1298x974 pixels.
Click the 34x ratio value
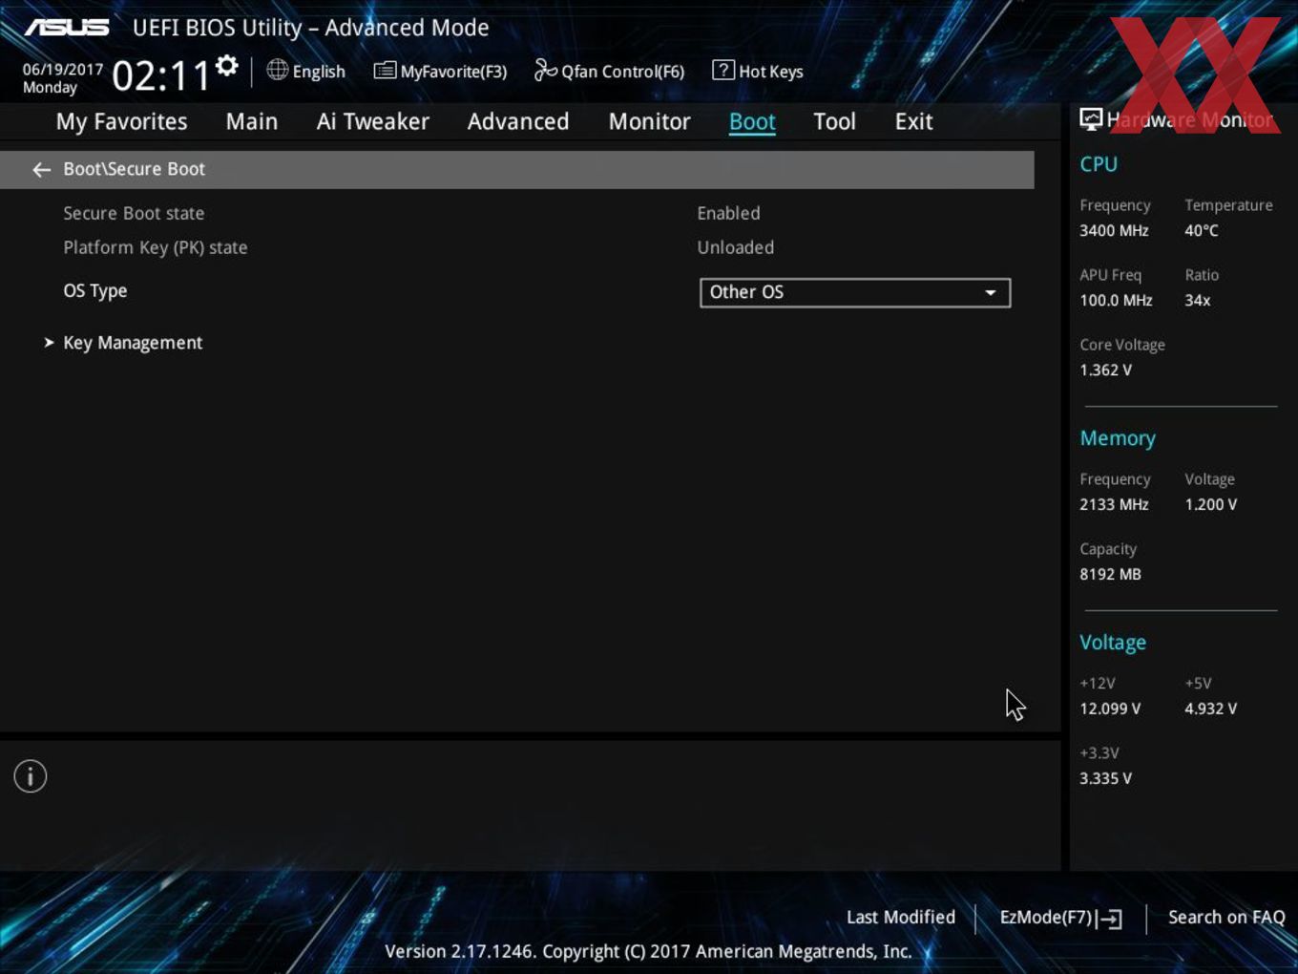tap(1198, 301)
